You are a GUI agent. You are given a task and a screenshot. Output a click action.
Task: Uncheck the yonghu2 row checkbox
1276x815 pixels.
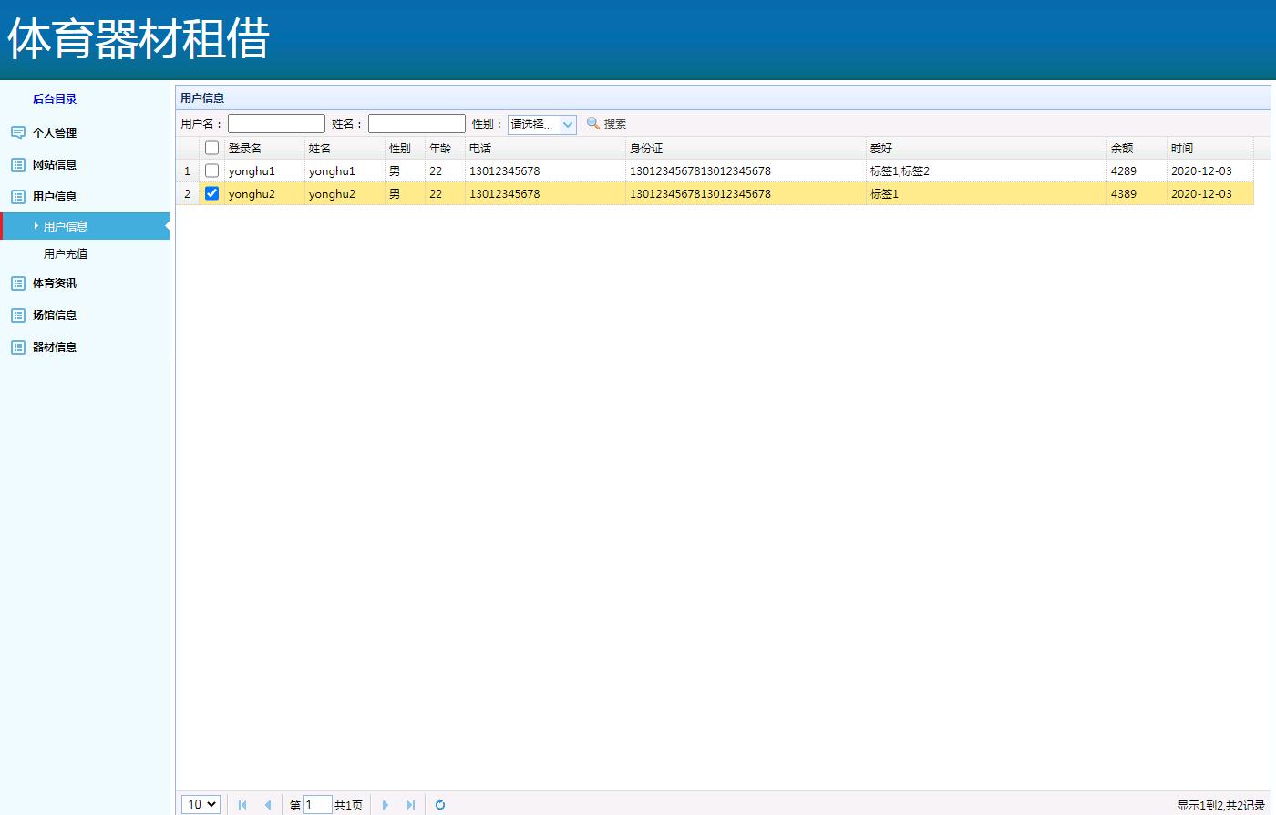[212, 193]
